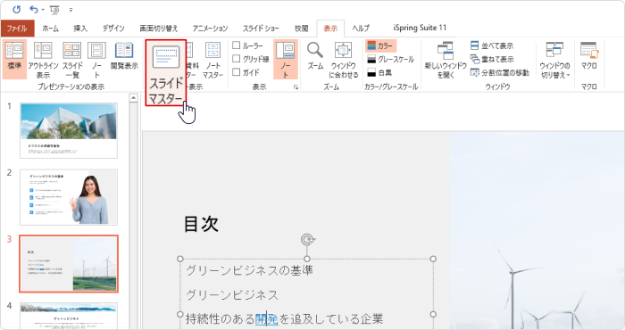Screen dimensions: 625x330
Task: Click the rotation handle above text box
Action: [x=307, y=240]
